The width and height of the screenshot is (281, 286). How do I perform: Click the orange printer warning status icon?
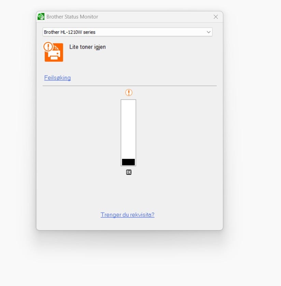(53, 52)
